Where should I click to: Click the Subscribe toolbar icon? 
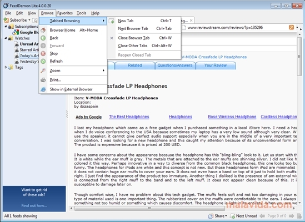tap(6, 20)
